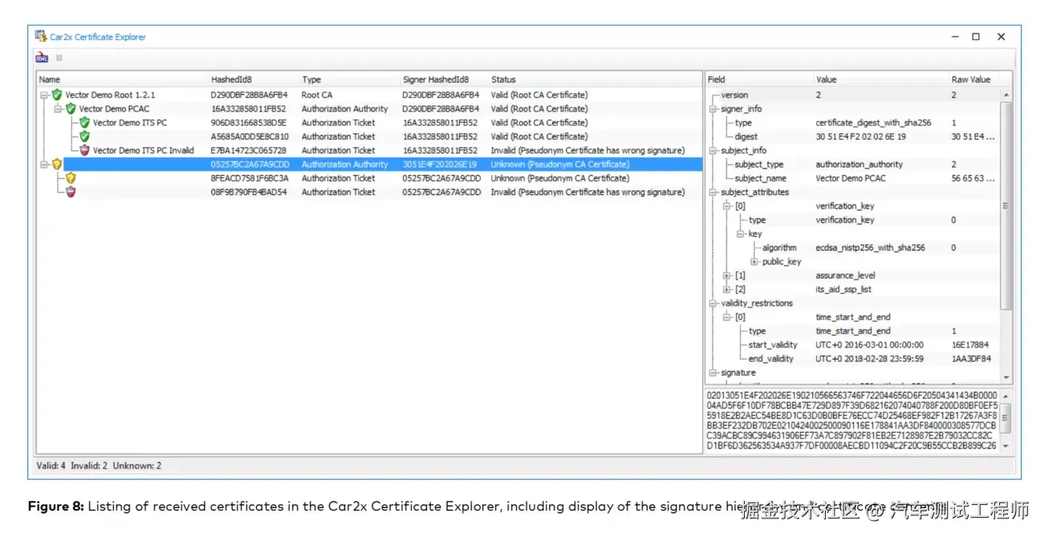Viewport: 1045px width, 537px height.
Task: Click the red shield icon of Vector Demo ITS PC Invalid
Action: coord(84,150)
